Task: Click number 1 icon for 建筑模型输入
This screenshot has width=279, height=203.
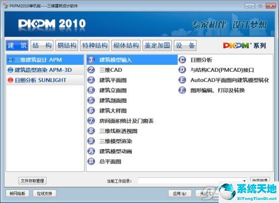Action: click(x=91, y=60)
